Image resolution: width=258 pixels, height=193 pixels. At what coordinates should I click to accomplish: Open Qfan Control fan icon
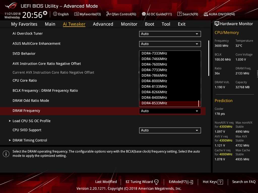(x=108, y=14)
